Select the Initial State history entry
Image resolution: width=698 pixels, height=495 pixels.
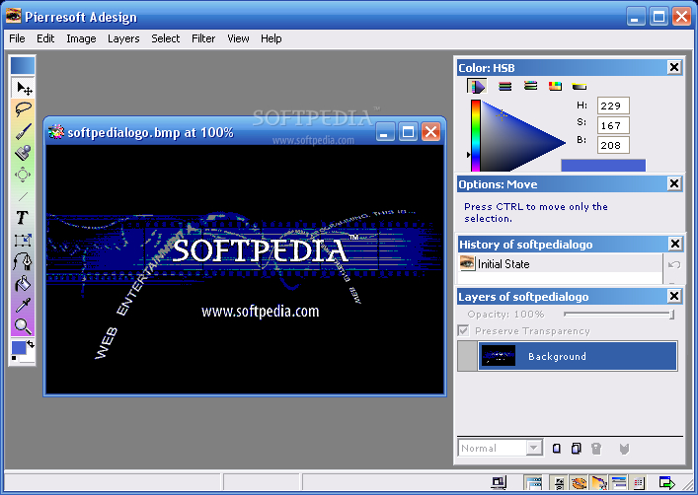pos(560,263)
